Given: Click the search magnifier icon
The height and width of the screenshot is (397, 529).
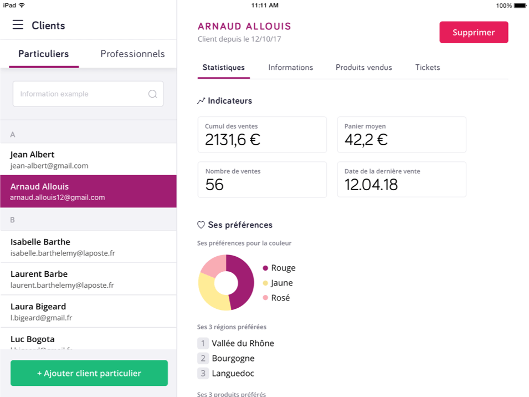Looking at the screenshot, I should (152, 94).
